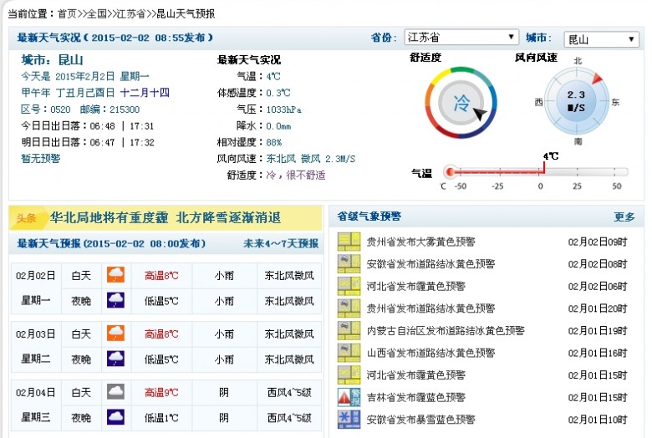Click the Anhui blizzard blue warning icon
Viewport: 652px width, 438px height.
coord(348,419)
